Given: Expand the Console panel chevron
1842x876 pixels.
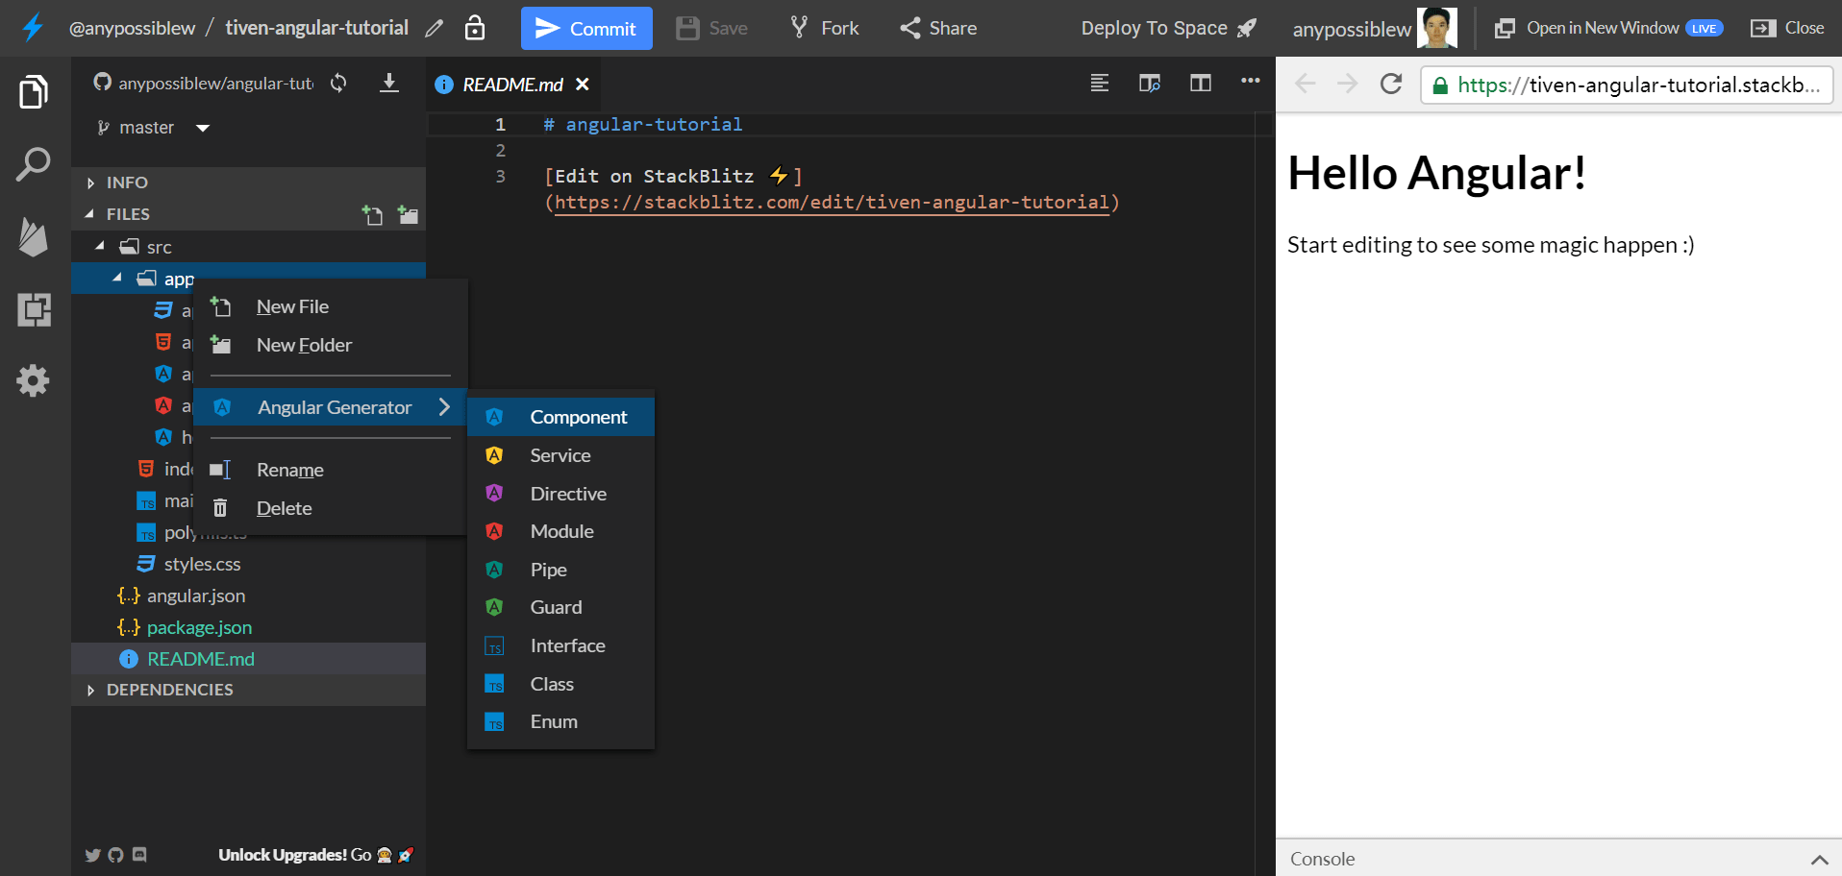Looking at the screenshot, I should [x=1820, y=860].
